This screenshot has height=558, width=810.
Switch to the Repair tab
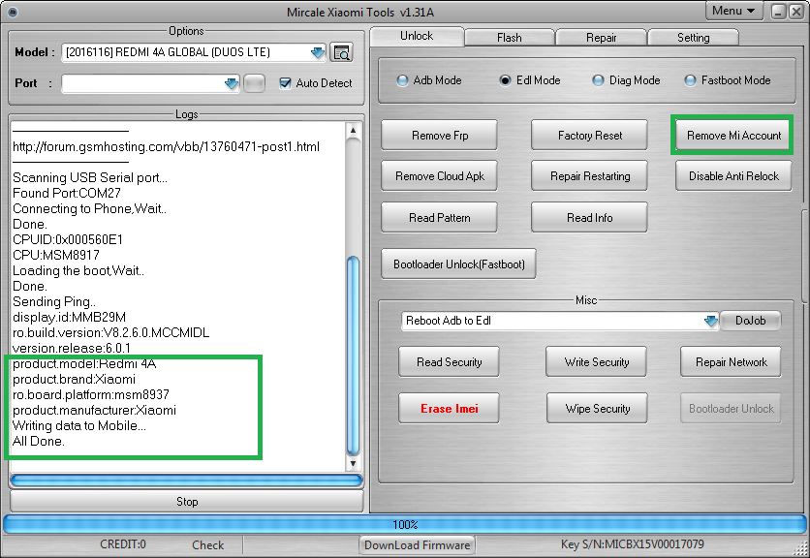tap(602, 38)
